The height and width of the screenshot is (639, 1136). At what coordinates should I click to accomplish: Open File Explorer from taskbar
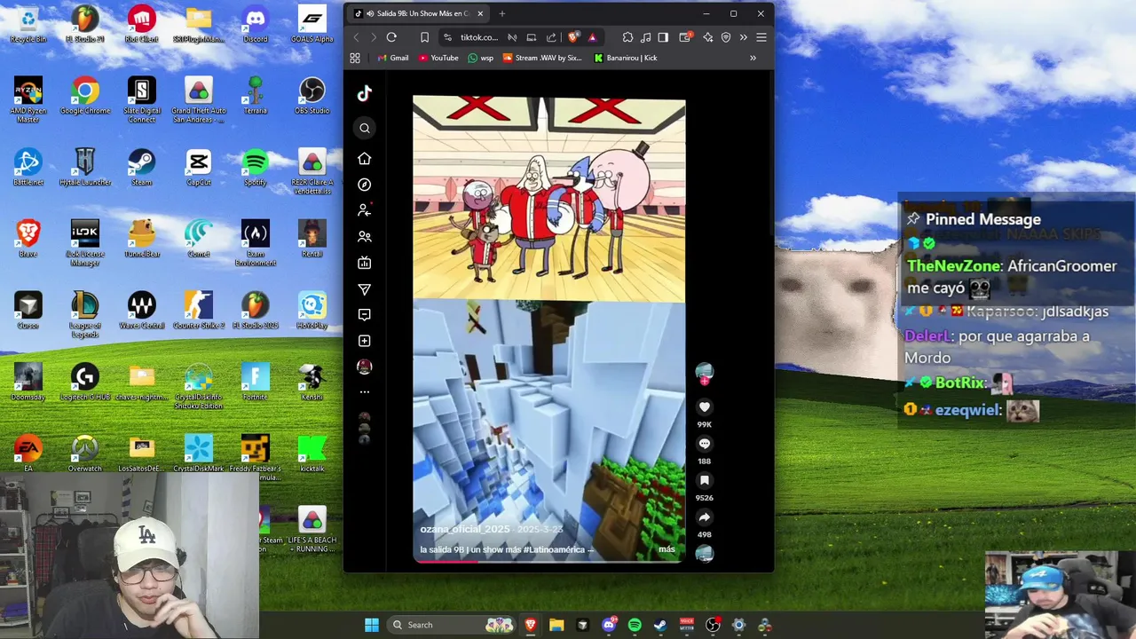[556, 625]
